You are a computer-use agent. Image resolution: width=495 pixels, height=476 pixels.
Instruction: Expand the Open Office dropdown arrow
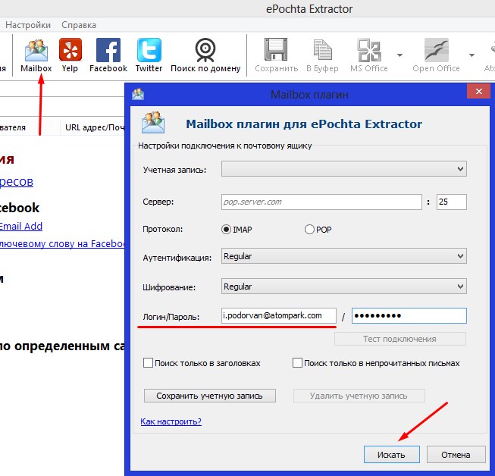472,55
